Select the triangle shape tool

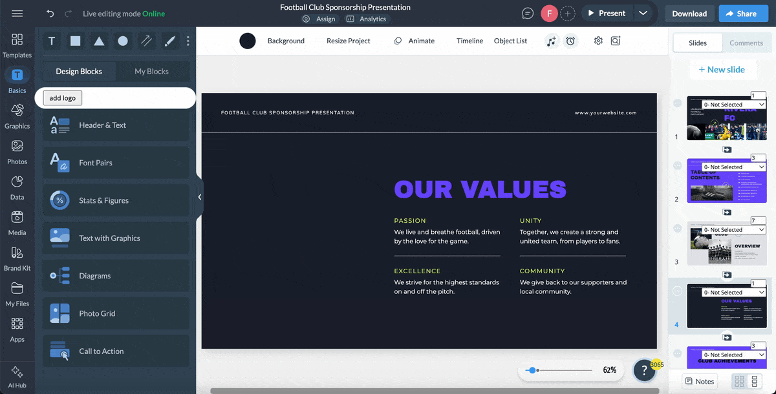[99, 41]
